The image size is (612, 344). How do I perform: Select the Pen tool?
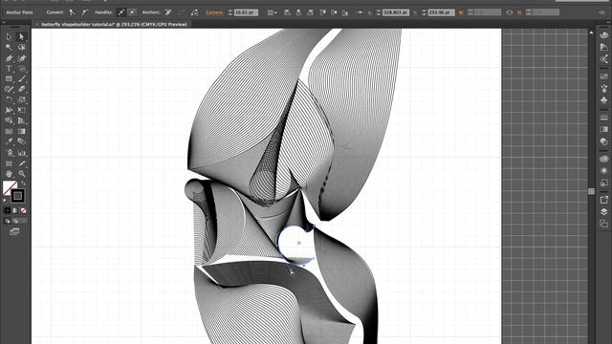[x=9, y=58]
